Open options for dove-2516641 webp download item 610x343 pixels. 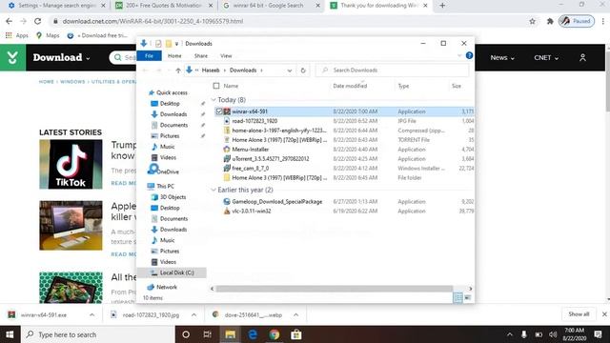tap(295, 315)
